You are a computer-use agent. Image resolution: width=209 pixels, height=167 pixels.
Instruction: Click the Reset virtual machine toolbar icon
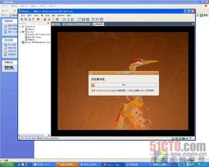click(x=57, y=20)
